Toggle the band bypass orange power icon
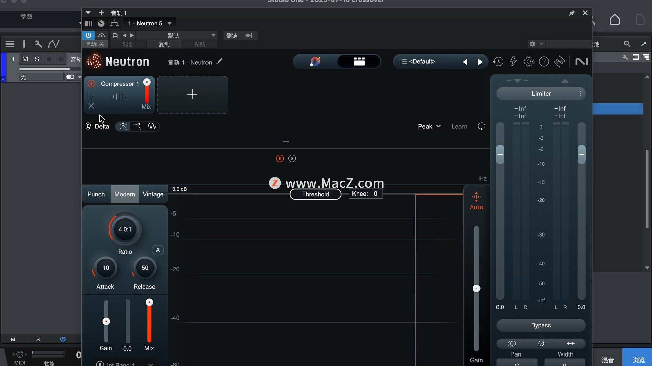 coord(280,158)
